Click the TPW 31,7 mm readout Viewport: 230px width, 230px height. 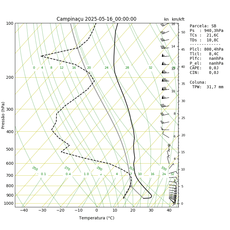click(x=208, y=87)
